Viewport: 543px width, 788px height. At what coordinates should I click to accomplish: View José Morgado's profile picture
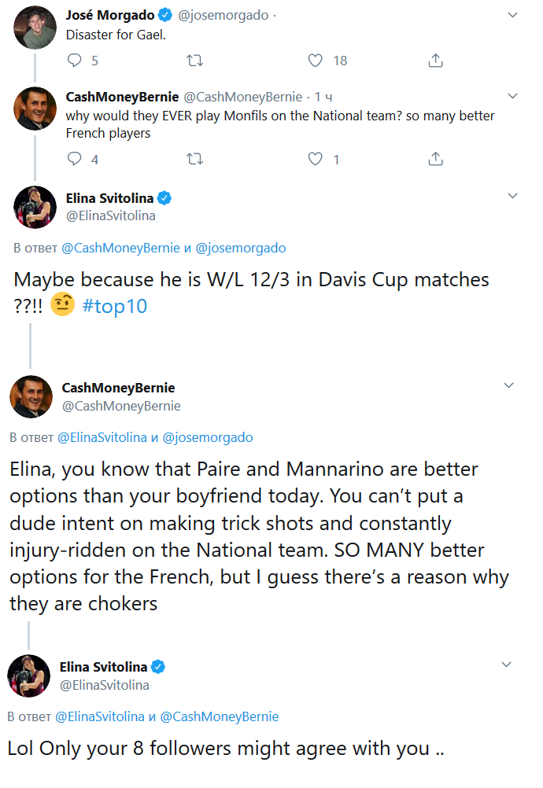[x=35, y=27]
